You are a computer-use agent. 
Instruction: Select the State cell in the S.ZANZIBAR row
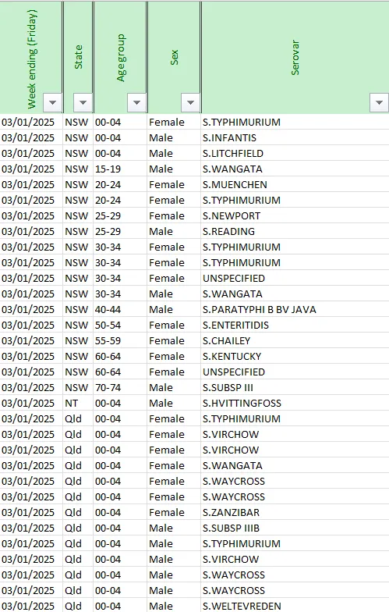tap(78, 512)
